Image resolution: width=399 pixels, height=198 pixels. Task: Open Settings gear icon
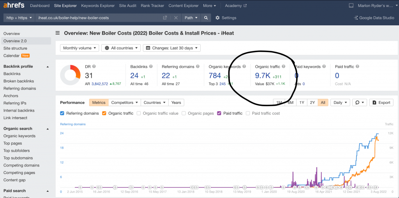point(217,18)
